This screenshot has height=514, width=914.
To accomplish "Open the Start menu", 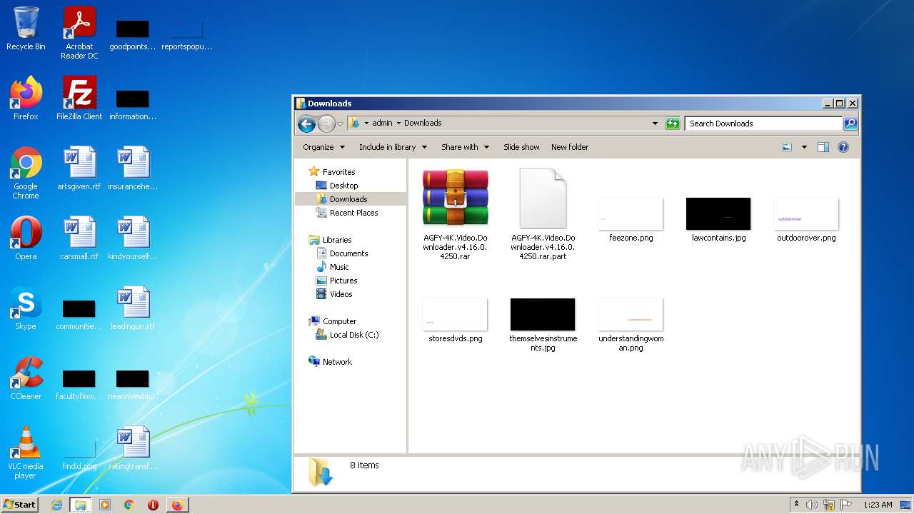I will click(19, 504).
